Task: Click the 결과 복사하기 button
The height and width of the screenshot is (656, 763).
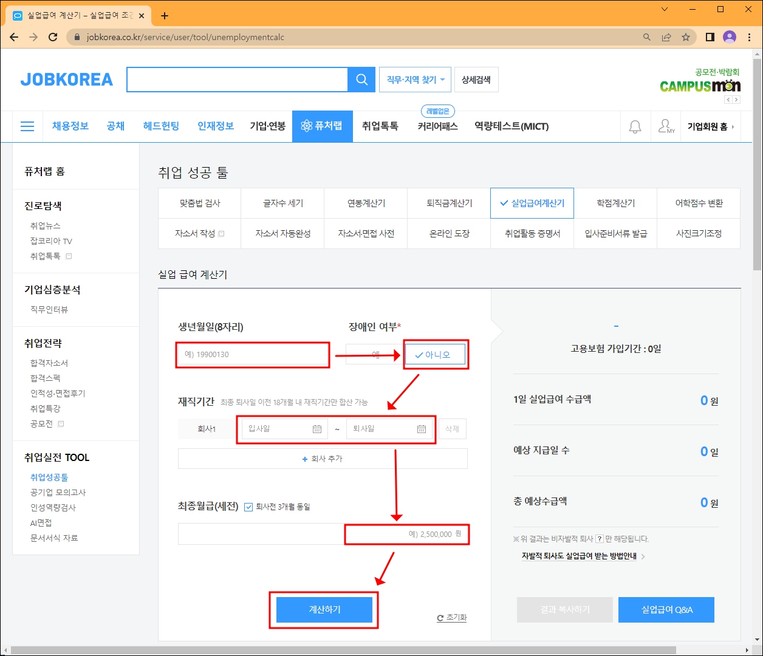Action: point(565,610)
